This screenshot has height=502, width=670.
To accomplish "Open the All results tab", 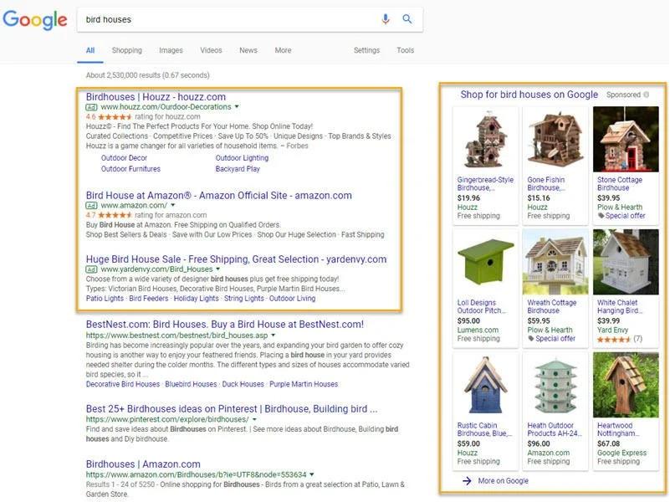I will pyautogui.click(x=90, y=50).
